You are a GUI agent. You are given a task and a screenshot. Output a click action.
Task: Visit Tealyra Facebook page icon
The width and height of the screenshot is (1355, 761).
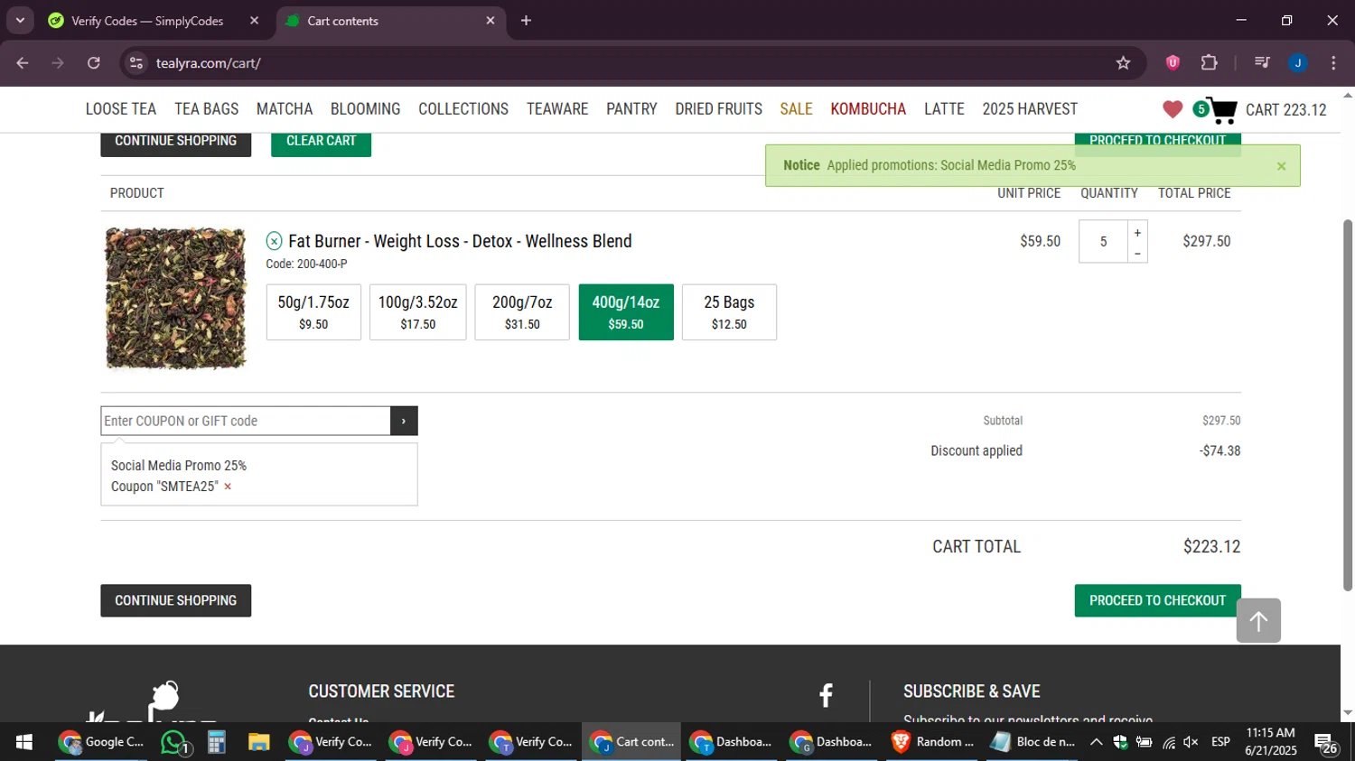coord(826,695)
